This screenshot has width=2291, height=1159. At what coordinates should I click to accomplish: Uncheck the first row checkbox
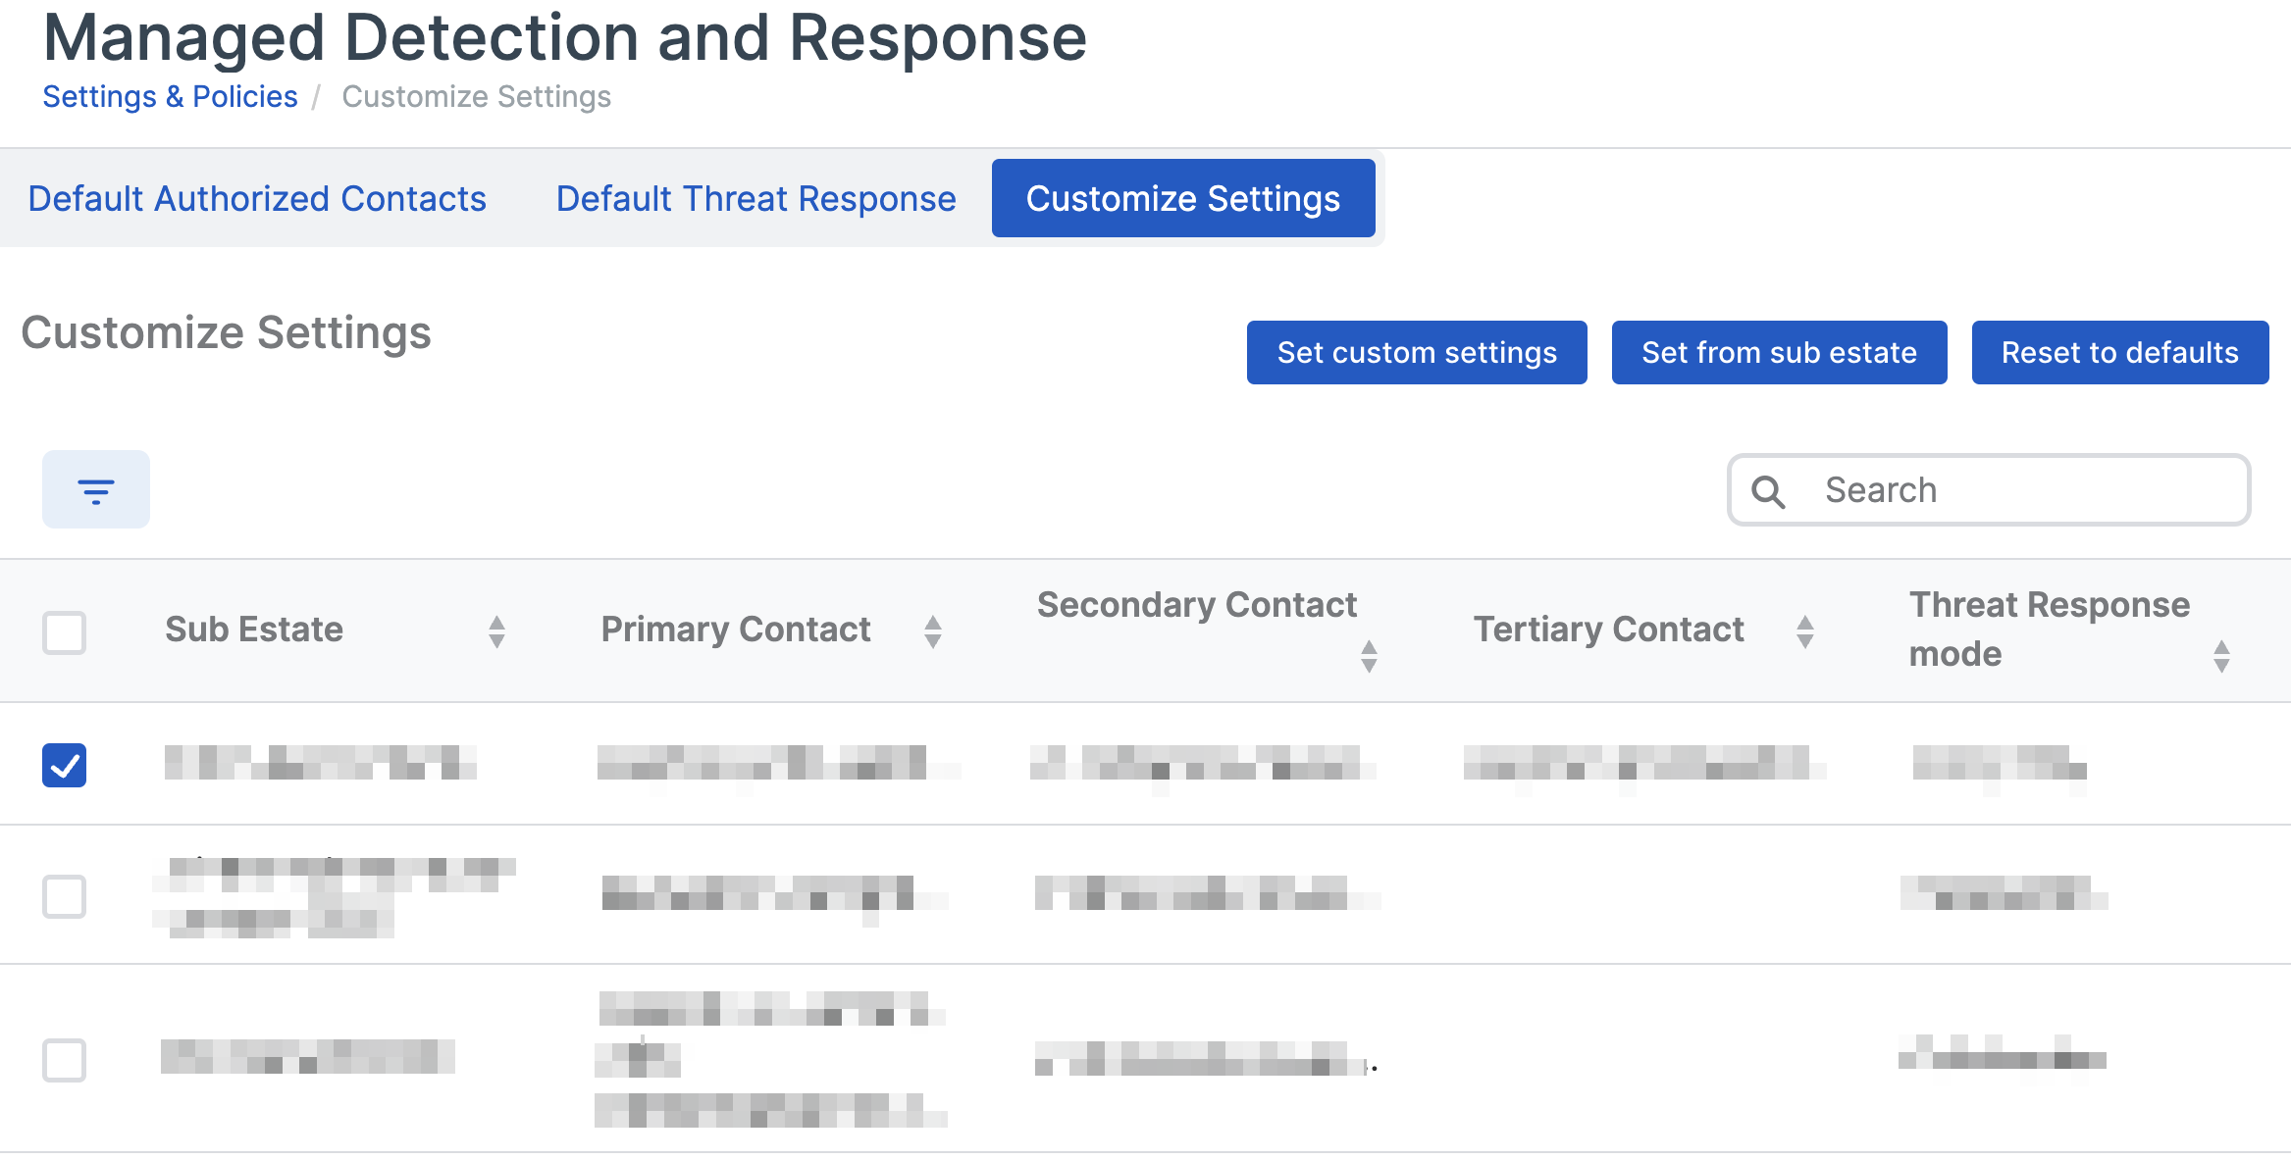(x=65, y=765)
